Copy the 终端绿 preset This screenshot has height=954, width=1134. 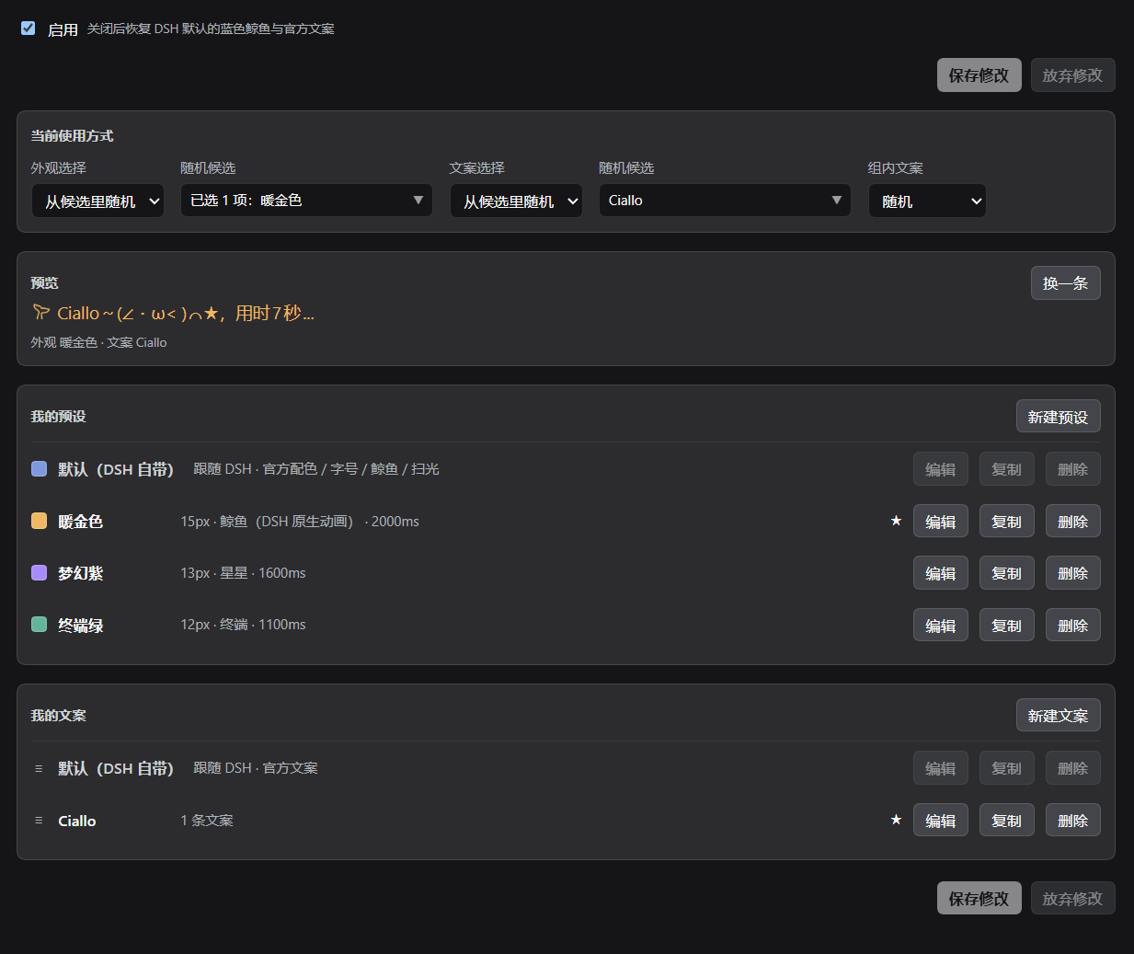pos(1006,626)
